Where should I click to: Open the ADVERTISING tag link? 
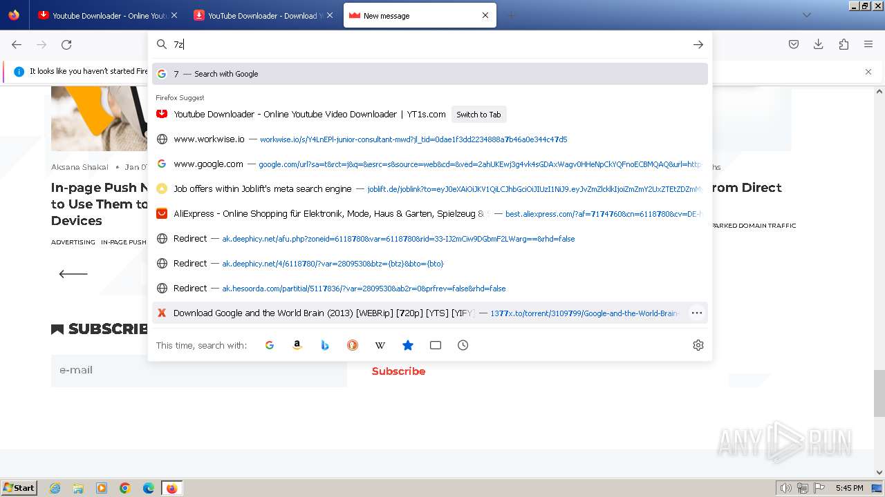(x=73, y=242)
